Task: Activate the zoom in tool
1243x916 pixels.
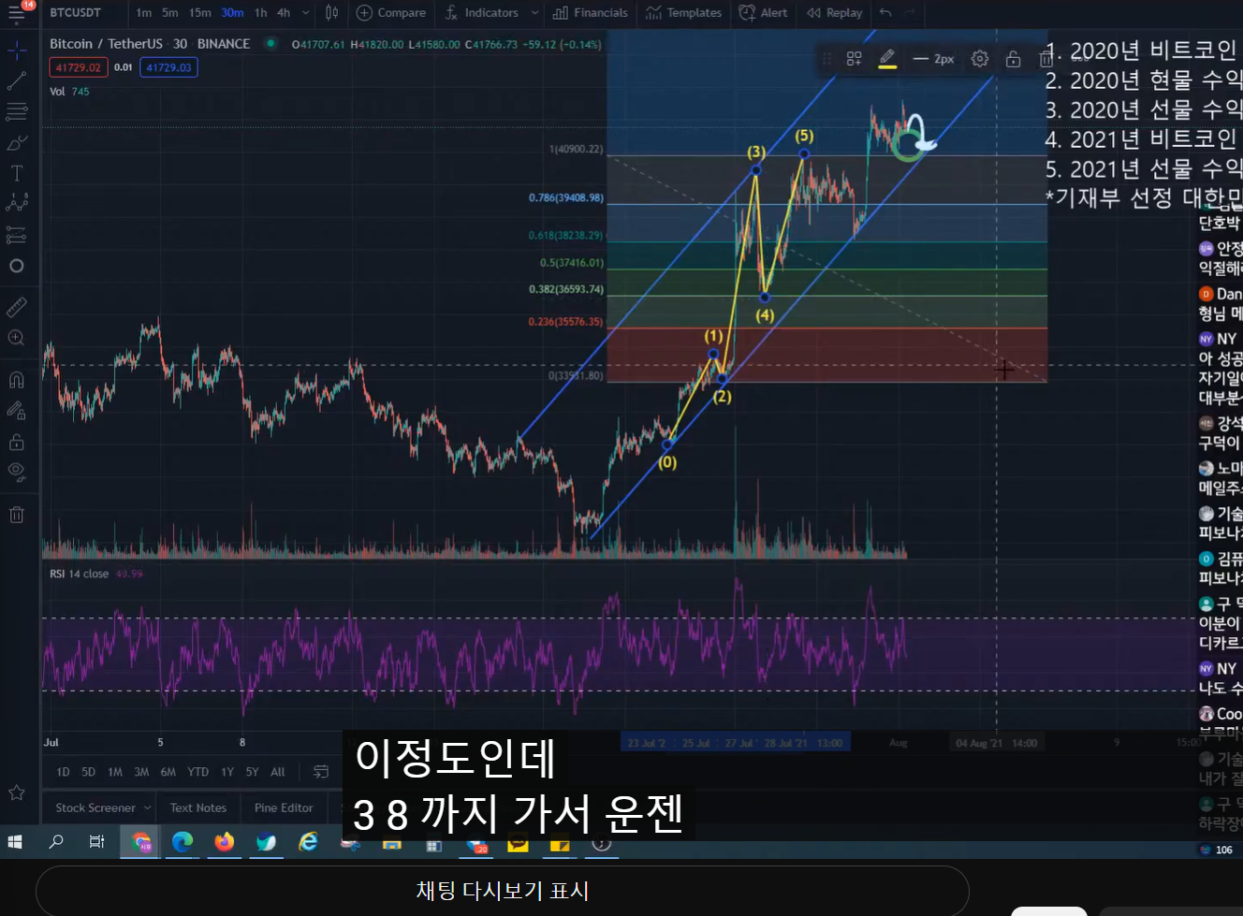Action: [17, 338]
